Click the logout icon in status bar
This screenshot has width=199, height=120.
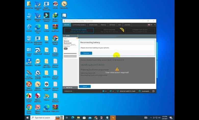click(x=153, y=91)
